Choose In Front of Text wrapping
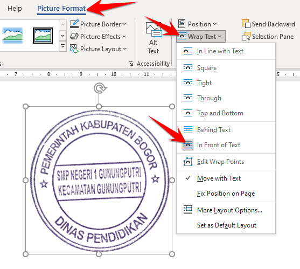The width and height of the screenshot is (300, 269). (226, 145)
